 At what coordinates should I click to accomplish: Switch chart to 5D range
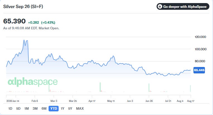[x=18, y=109]
